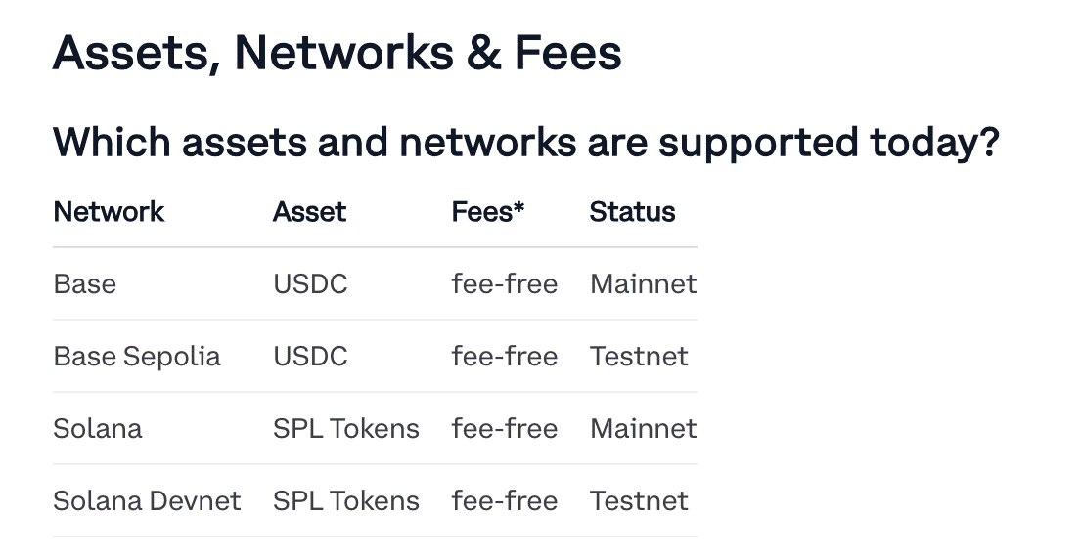This screenshot has width=1080, height=557.
Task: Click Testnet status in the Solana Devnet row
Action: [639, 501]
